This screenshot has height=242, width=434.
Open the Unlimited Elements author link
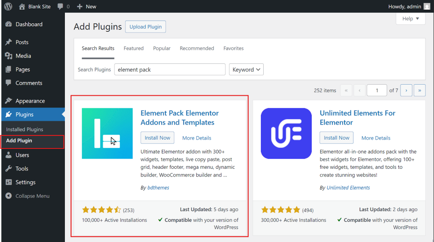(x=348, y=187)
